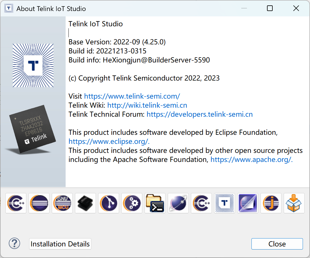This screenshot has height=258, width=310.
Task: Click the Copyright Telink Semiconductor 2022, 2023 line
Action: (144, 78)
